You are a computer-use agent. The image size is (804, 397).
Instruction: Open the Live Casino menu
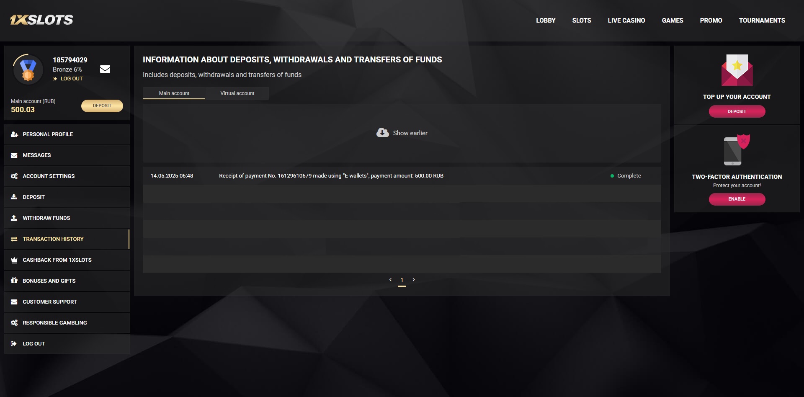626,21
